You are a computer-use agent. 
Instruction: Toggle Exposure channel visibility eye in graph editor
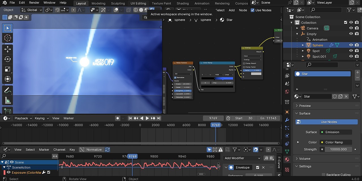click(8, 172)
